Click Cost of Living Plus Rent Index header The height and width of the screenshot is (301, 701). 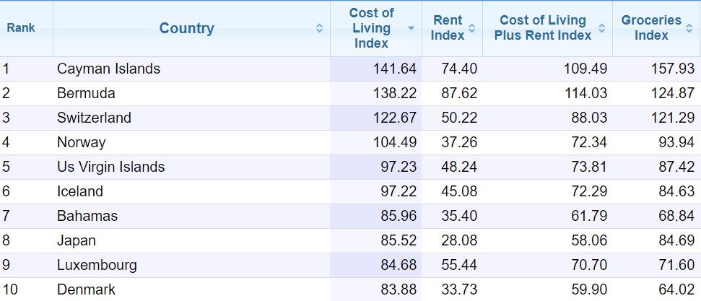[543, 27]
